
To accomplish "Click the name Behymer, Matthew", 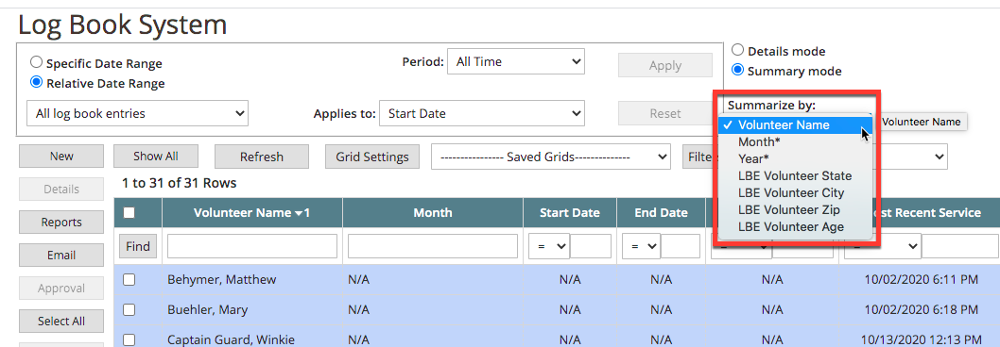I will coord(221,279).
